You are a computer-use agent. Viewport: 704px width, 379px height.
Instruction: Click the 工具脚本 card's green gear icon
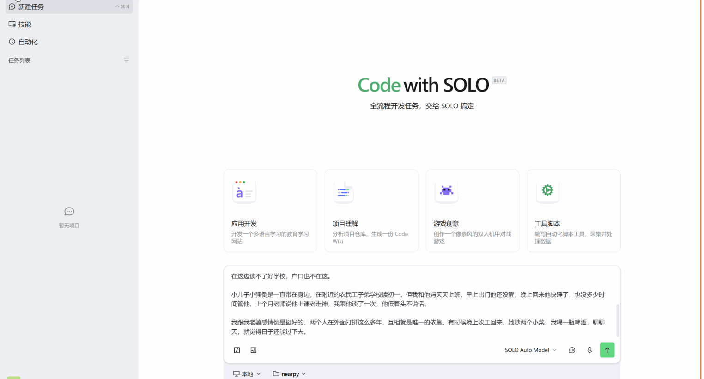click(x=547, y=190)
